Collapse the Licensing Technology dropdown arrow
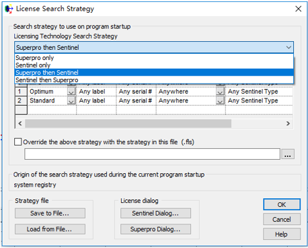 (x=288, y=47)
